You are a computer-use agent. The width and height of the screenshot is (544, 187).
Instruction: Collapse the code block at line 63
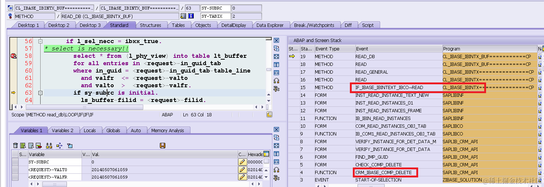pyautogui.click(x=40, y=93)
